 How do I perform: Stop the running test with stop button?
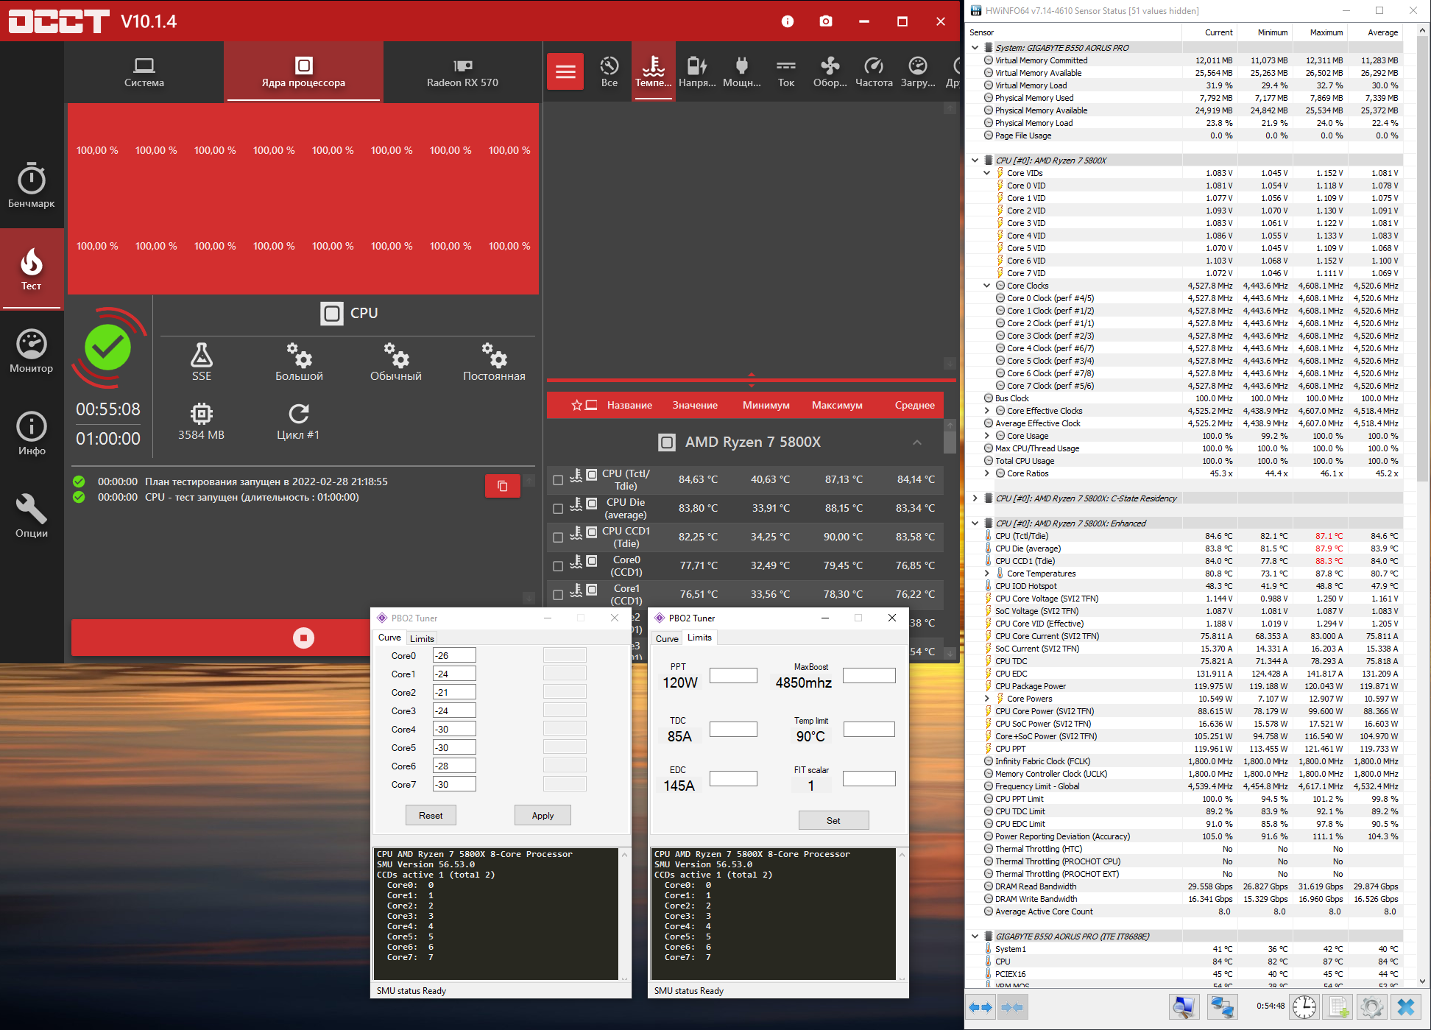303,638
